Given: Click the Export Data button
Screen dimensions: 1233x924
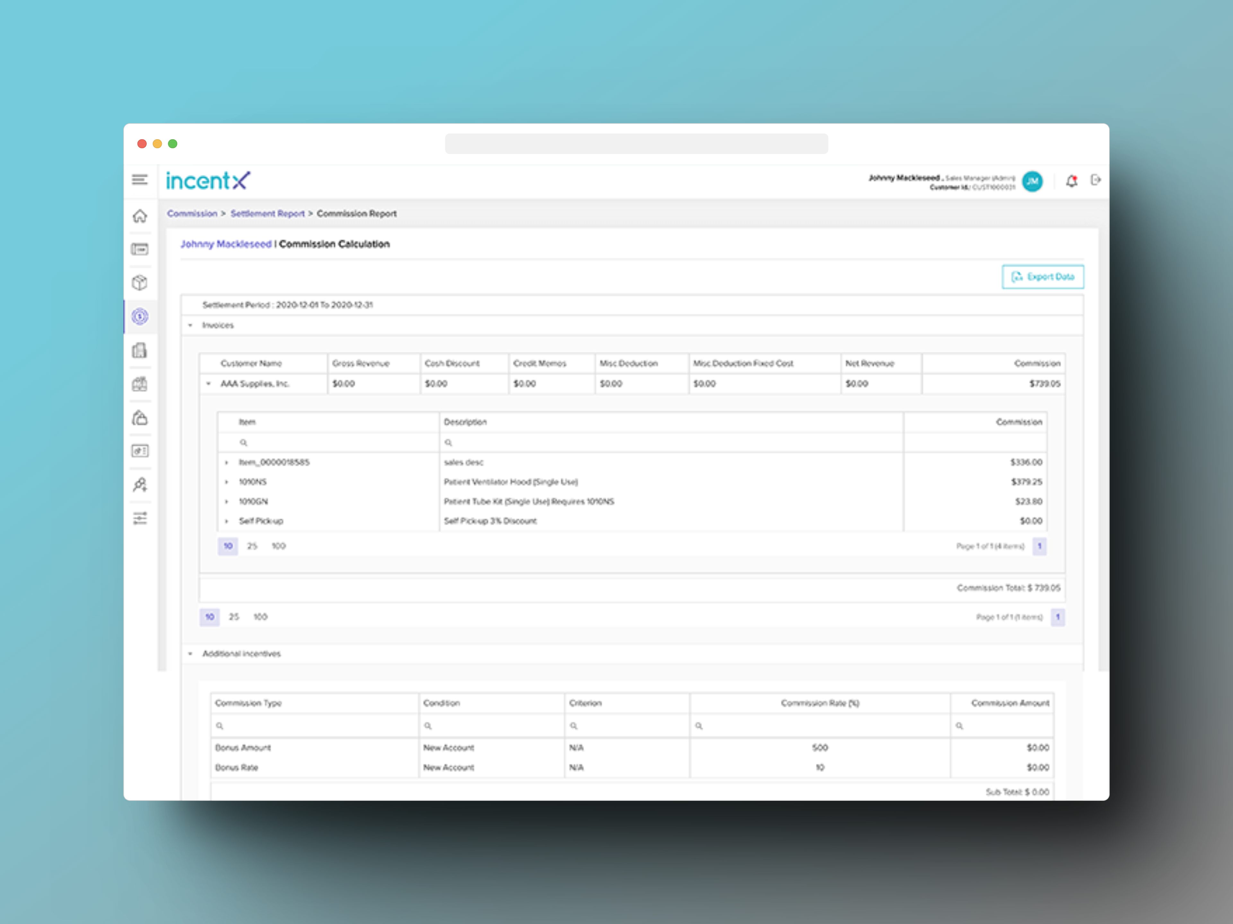Looking at the screenshot, I should [x=1042, y=276].
